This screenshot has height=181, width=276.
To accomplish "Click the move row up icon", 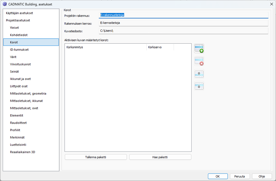I will pos(199,74).
